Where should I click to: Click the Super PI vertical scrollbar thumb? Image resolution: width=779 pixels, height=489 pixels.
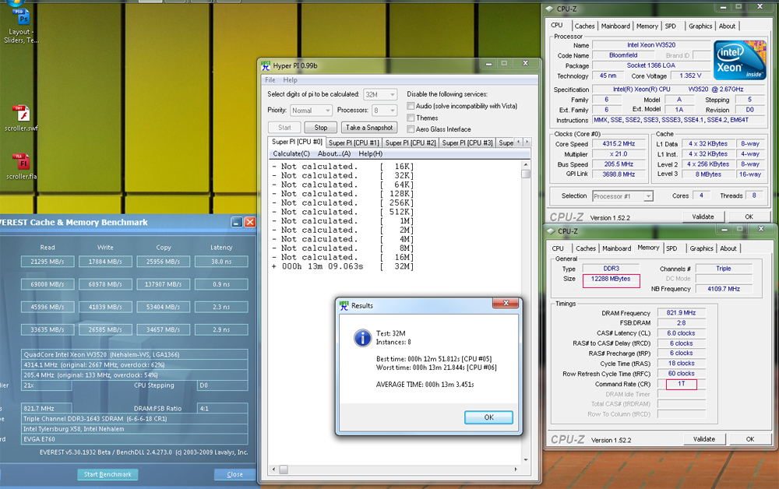526,174
